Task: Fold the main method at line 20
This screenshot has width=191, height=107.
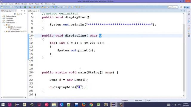Action: (x=34, y=73)
